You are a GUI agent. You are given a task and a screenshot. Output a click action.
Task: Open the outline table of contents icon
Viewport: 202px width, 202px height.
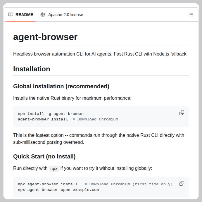click(191, 15)
